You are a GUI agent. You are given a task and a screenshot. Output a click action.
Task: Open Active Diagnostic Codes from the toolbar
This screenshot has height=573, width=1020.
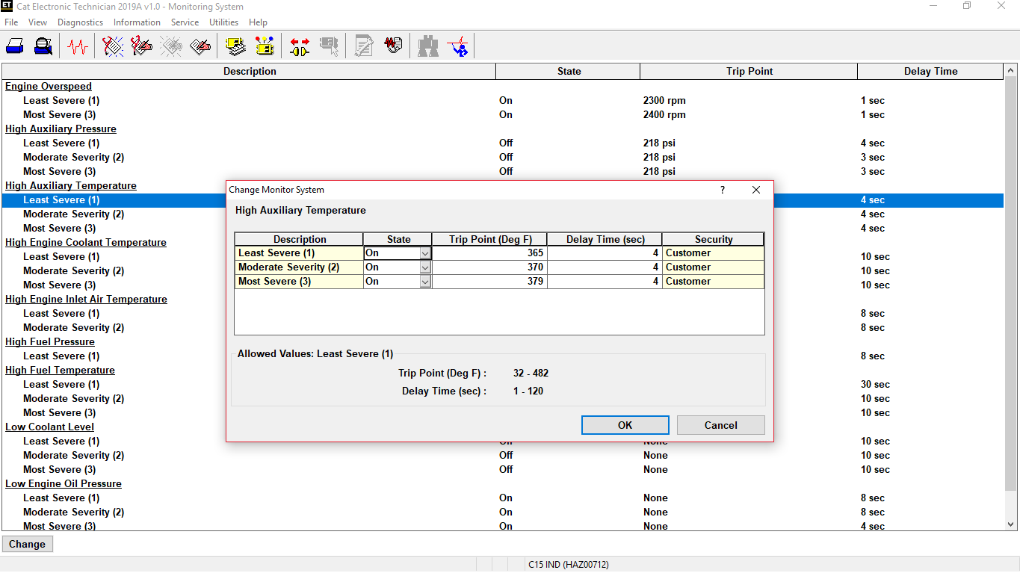112,46
